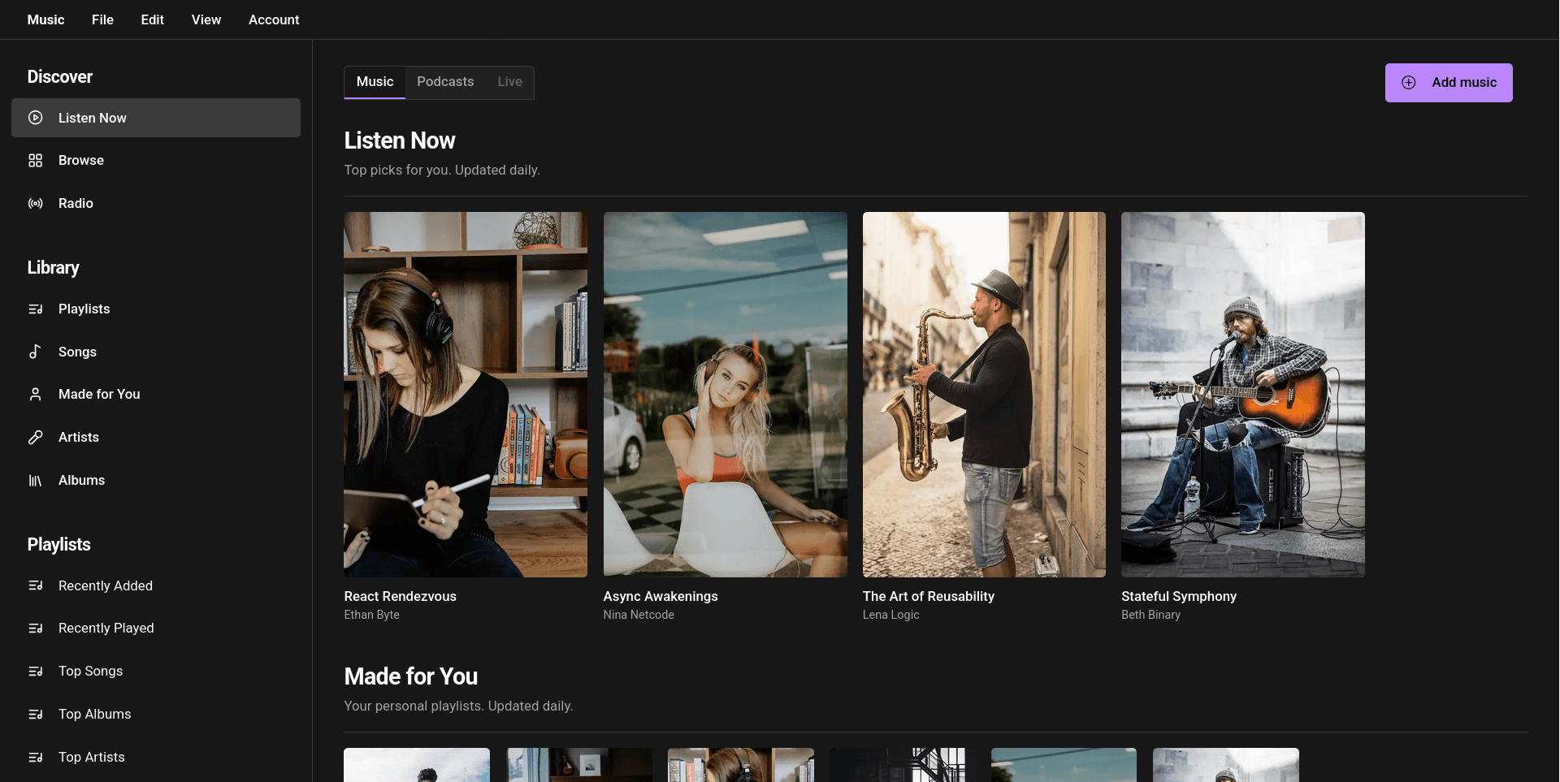Open the Top Artists playlist
The height and width of the screenshot is (782, 1560).
point(156,757)
